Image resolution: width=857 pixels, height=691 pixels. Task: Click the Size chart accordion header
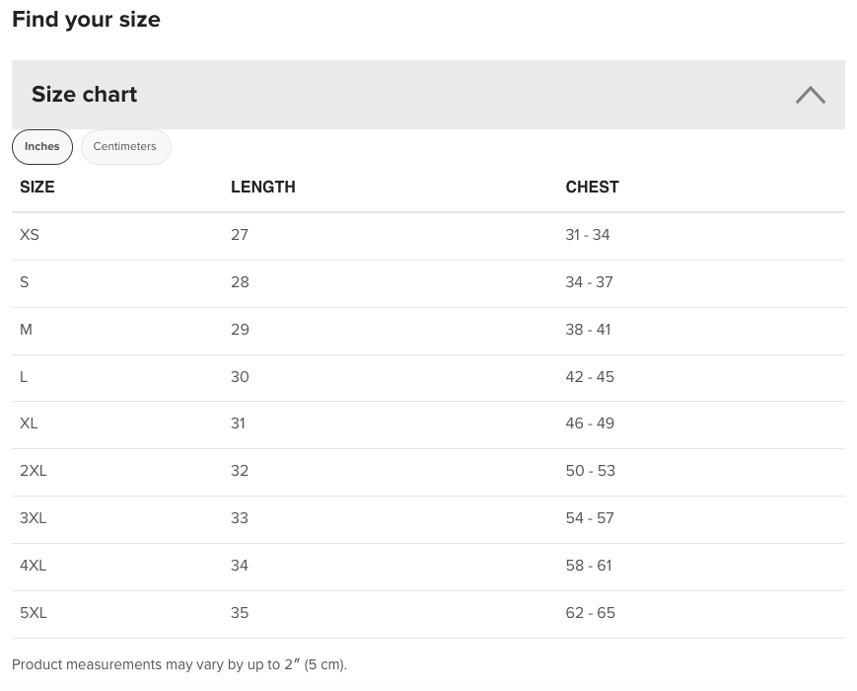pyautogui.click(x=428, y=95)
